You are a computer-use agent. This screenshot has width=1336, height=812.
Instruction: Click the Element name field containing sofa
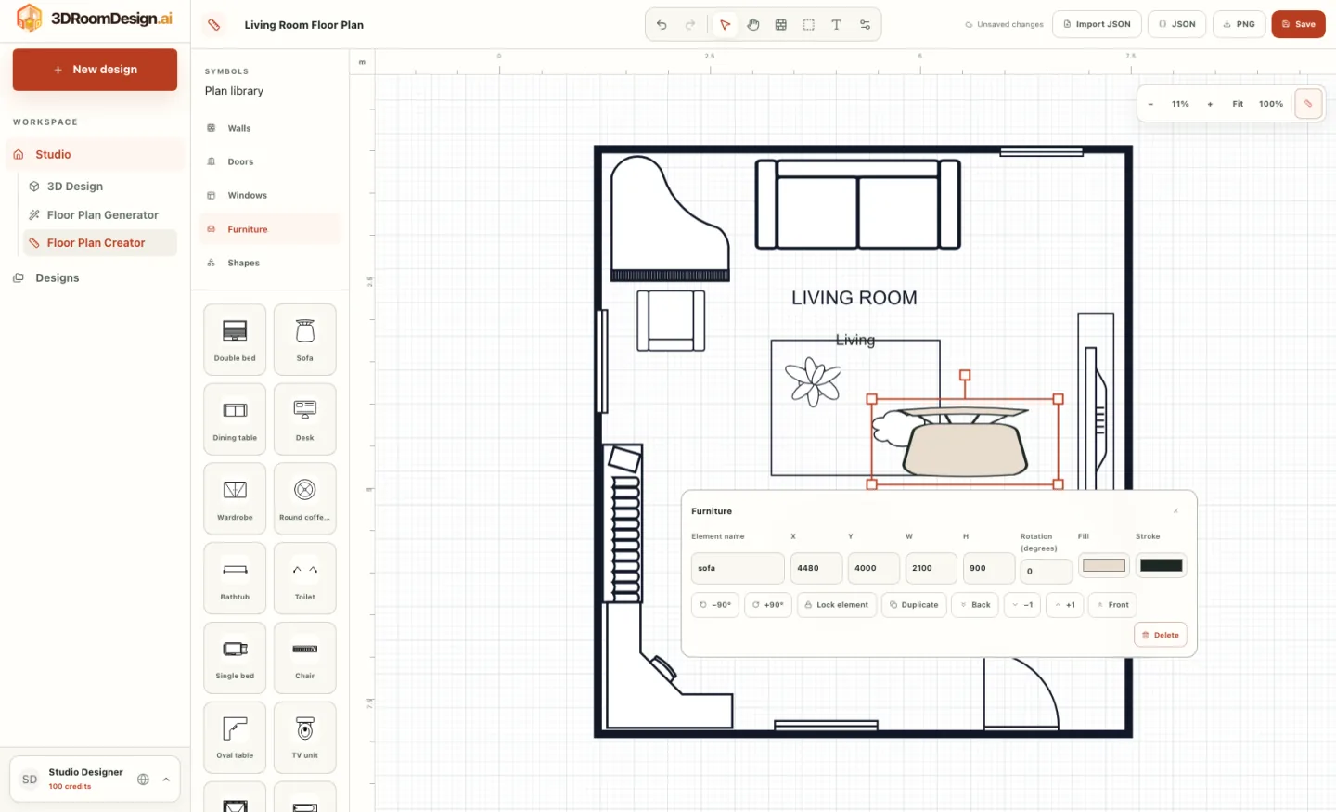click(x=738, y=568)
